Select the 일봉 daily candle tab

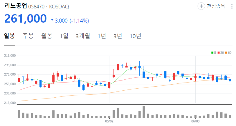(9, 36)
